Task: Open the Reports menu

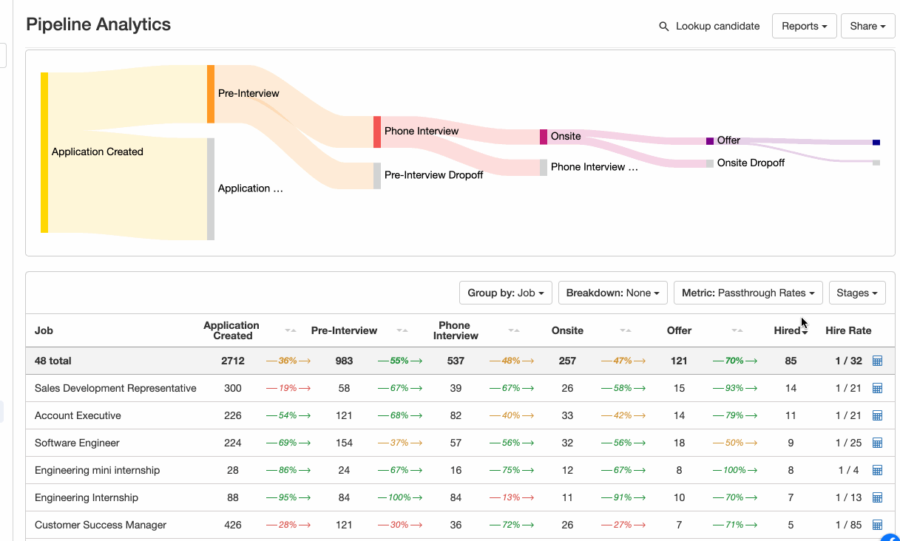Action: (x=804, y=26)
